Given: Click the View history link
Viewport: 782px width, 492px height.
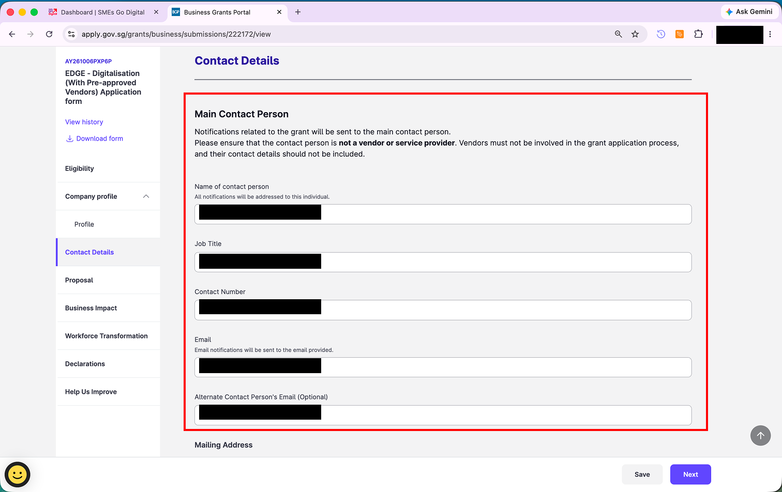Looking at the screenshot, I should tap(84, 122).
